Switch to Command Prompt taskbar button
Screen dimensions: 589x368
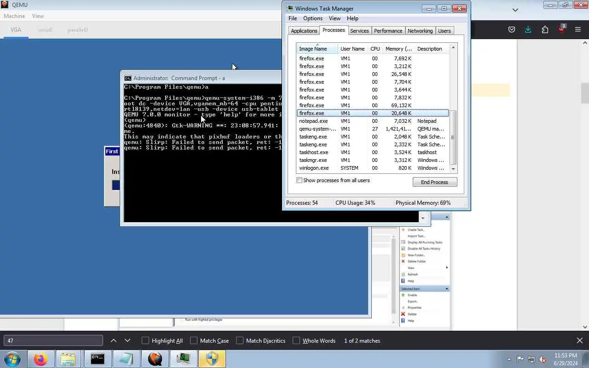point(97,359)
